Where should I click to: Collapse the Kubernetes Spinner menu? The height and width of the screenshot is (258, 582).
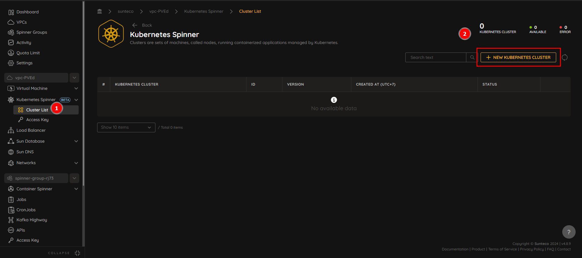76,100
